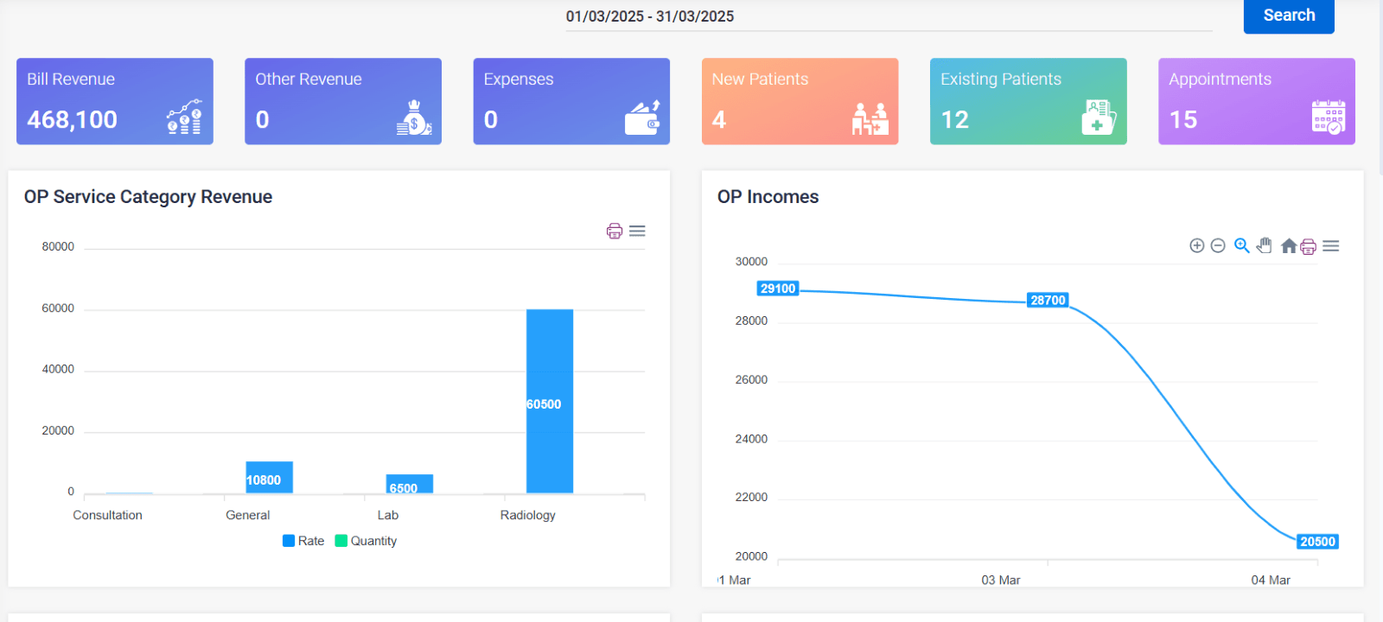Click zoom in icon on OP Incomes chart
Image resolution: width=1383 pixels, height=622 pixels.
pyautogui.click(x=1197, y=246)
